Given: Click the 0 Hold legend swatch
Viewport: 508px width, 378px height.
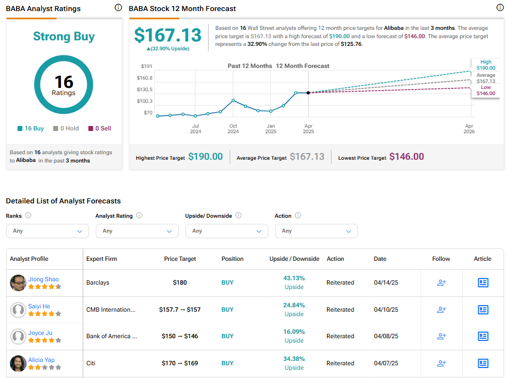Looking at the screenshot, I should tap(55, 128).
